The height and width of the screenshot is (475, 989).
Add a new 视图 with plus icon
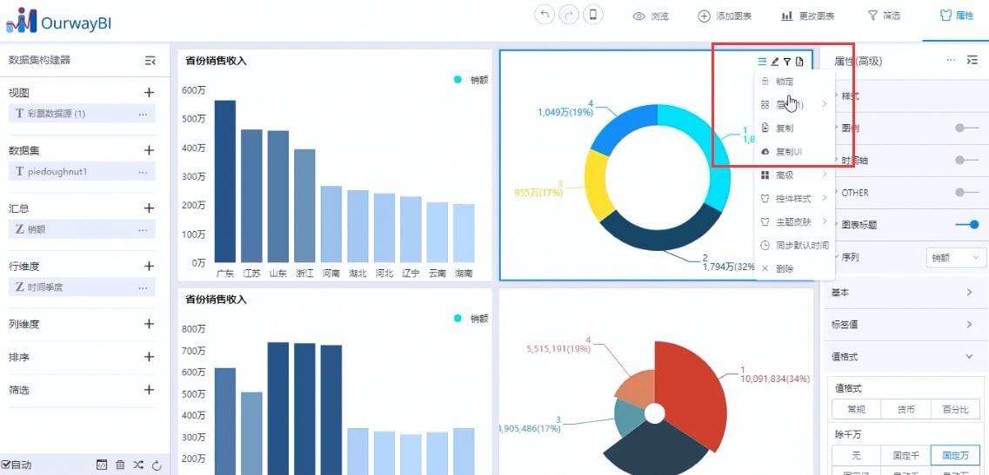149,93
